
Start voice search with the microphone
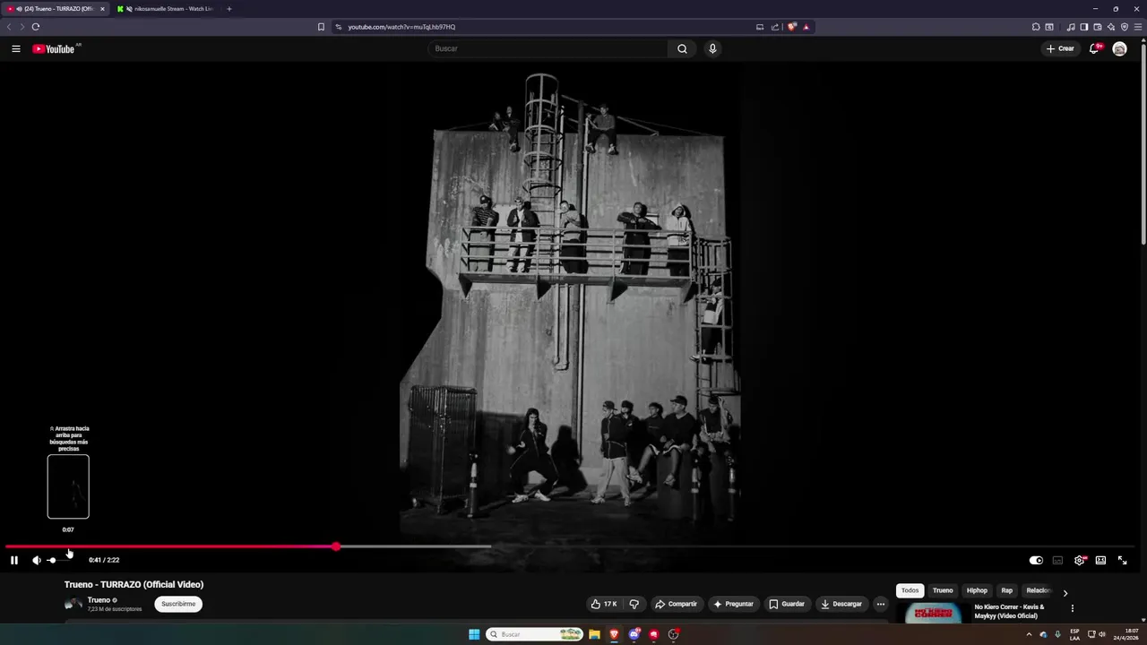point(712,48)
